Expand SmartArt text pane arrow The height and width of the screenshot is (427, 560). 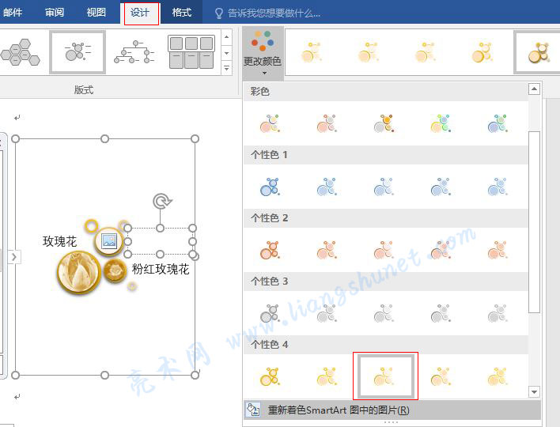point(14,257)
